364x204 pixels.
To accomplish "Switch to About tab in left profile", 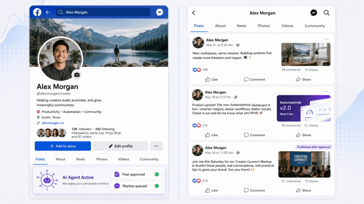I will click(60, 159).
